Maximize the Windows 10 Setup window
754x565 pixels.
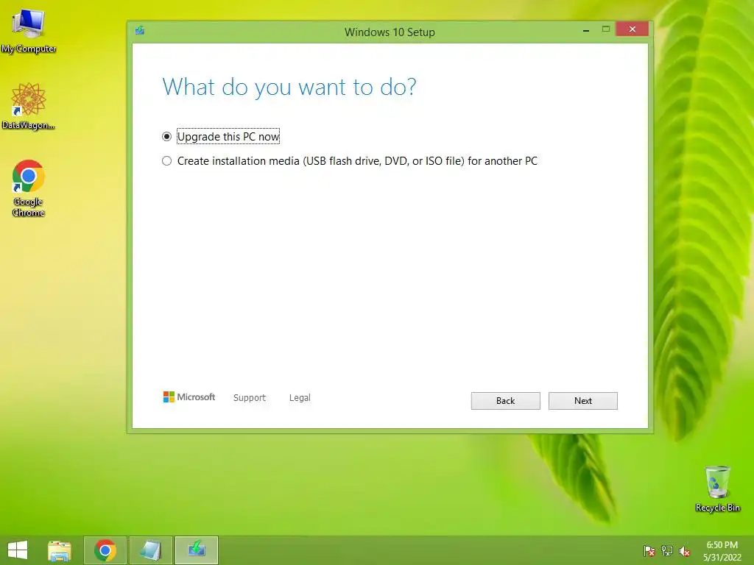point(606,29)
